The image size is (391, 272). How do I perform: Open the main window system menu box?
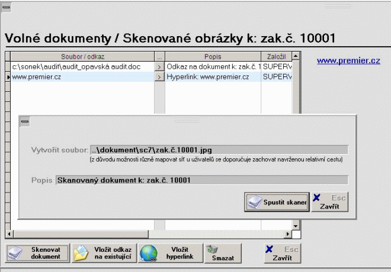point(6,7)
